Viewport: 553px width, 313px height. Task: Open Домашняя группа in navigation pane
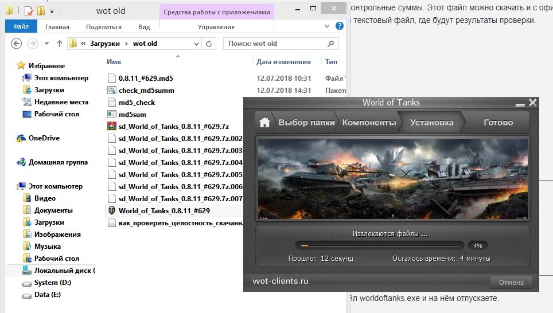pos(58,162)
